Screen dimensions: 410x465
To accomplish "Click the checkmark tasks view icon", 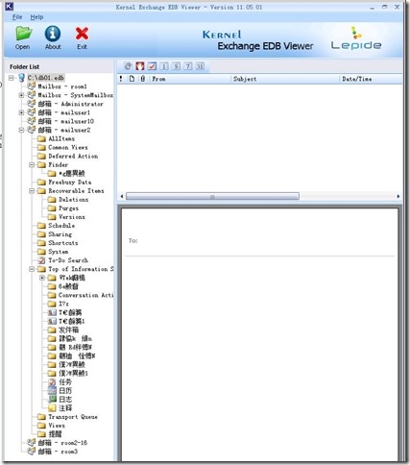I will tap(152, 66).
